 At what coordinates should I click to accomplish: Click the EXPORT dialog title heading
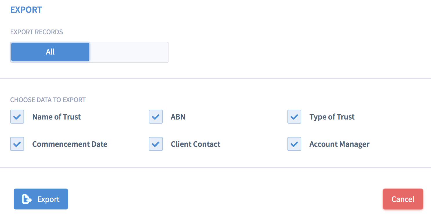(26, 10)
